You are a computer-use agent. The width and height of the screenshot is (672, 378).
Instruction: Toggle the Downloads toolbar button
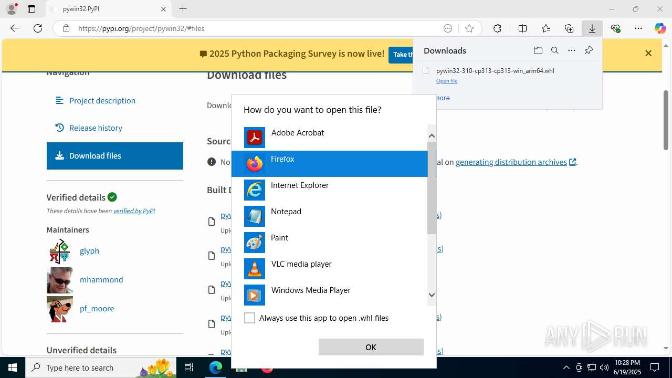click(x=592, y=28)
